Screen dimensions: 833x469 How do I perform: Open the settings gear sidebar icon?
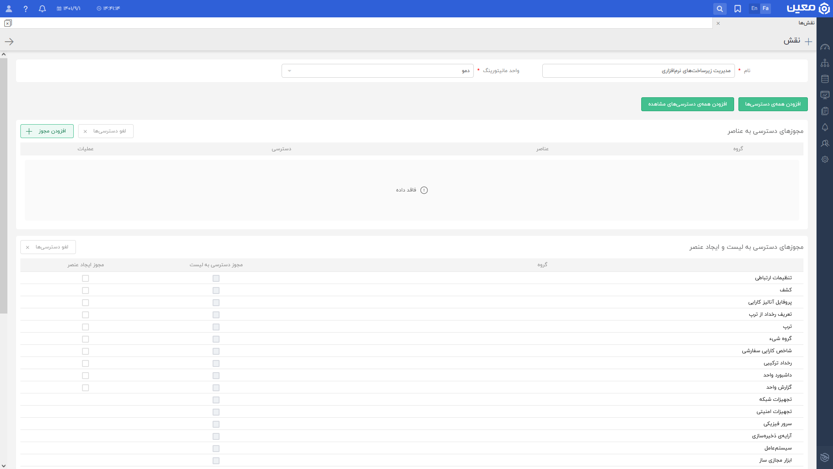(x=825, y=159)
